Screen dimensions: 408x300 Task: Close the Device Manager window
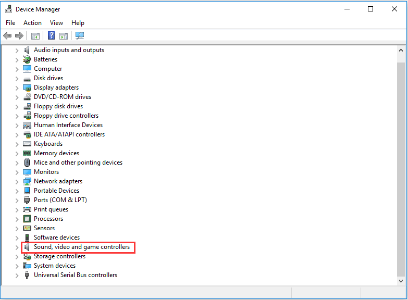point(394,9)
